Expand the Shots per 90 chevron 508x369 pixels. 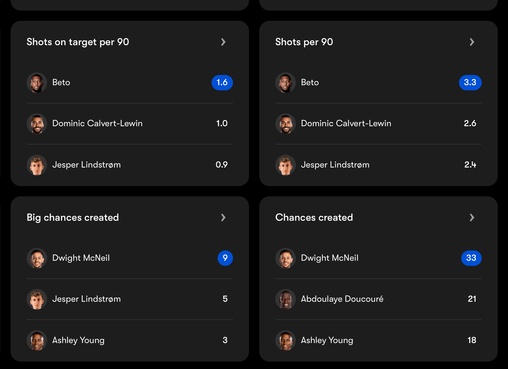click(x=472, y=42)
